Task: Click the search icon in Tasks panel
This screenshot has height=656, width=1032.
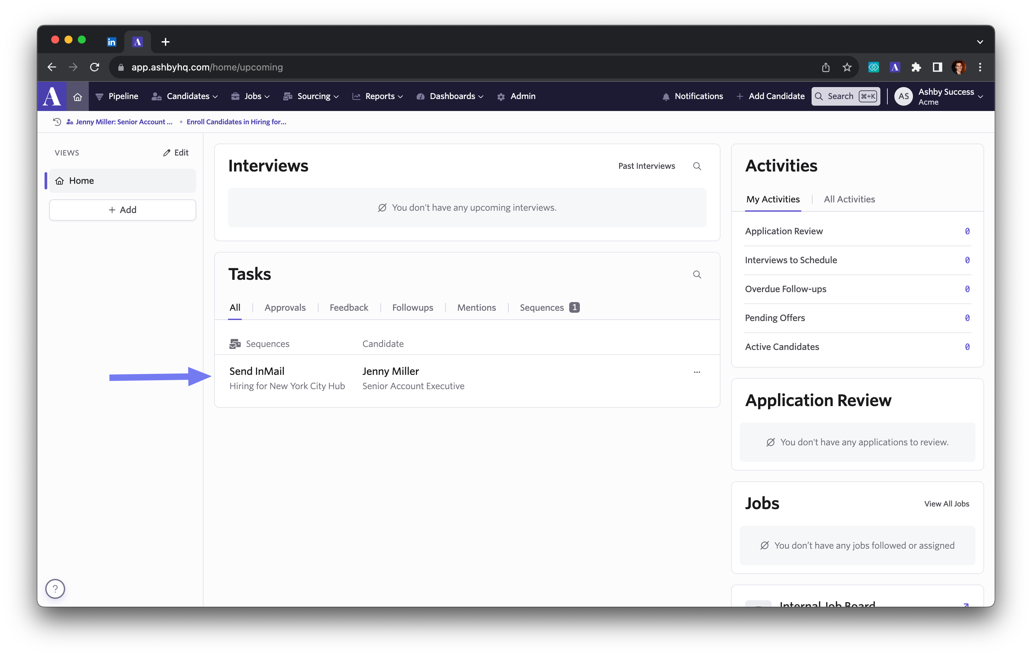Action: 697,274
